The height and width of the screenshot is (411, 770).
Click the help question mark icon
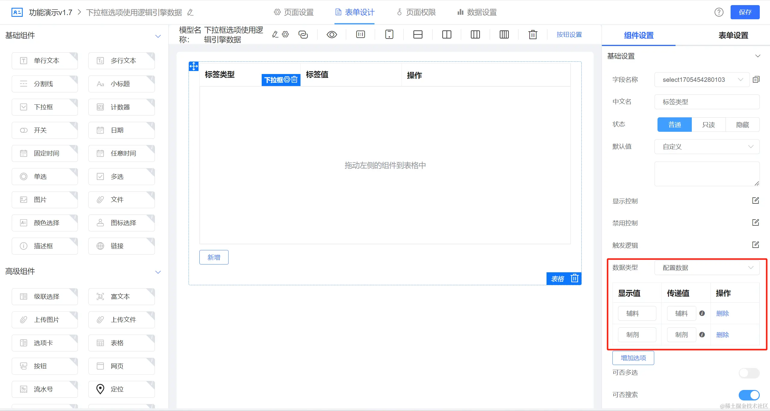(x=719, y=12)
